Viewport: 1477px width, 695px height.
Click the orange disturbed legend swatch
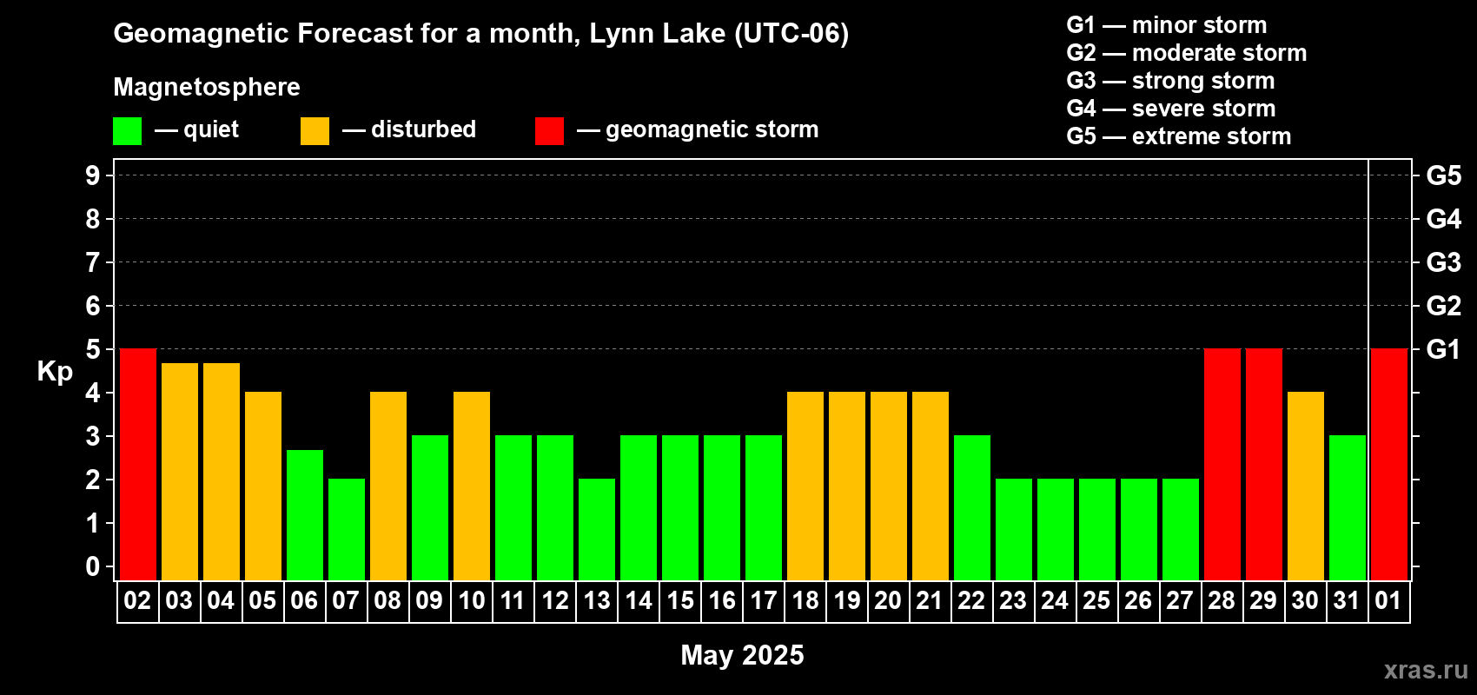click(315, 131)
